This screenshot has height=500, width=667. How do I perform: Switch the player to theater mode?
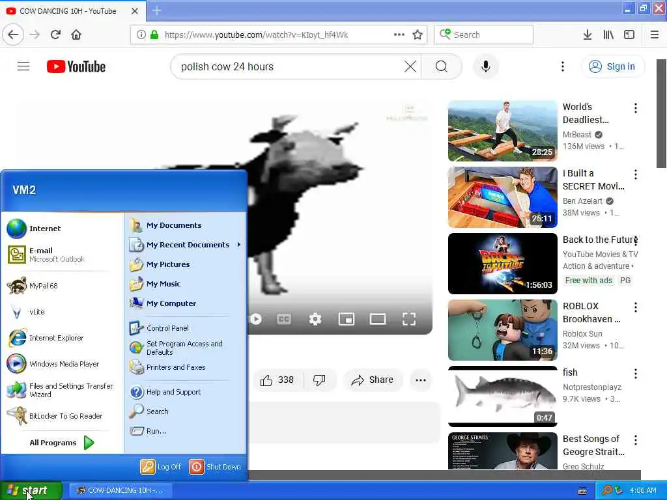coord(378,319)
